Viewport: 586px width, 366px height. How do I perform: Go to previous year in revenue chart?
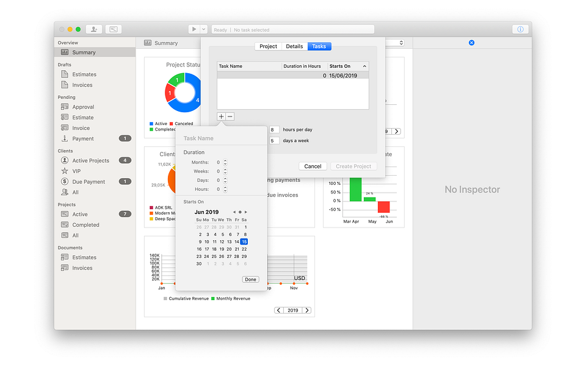(x=278, y=310)
